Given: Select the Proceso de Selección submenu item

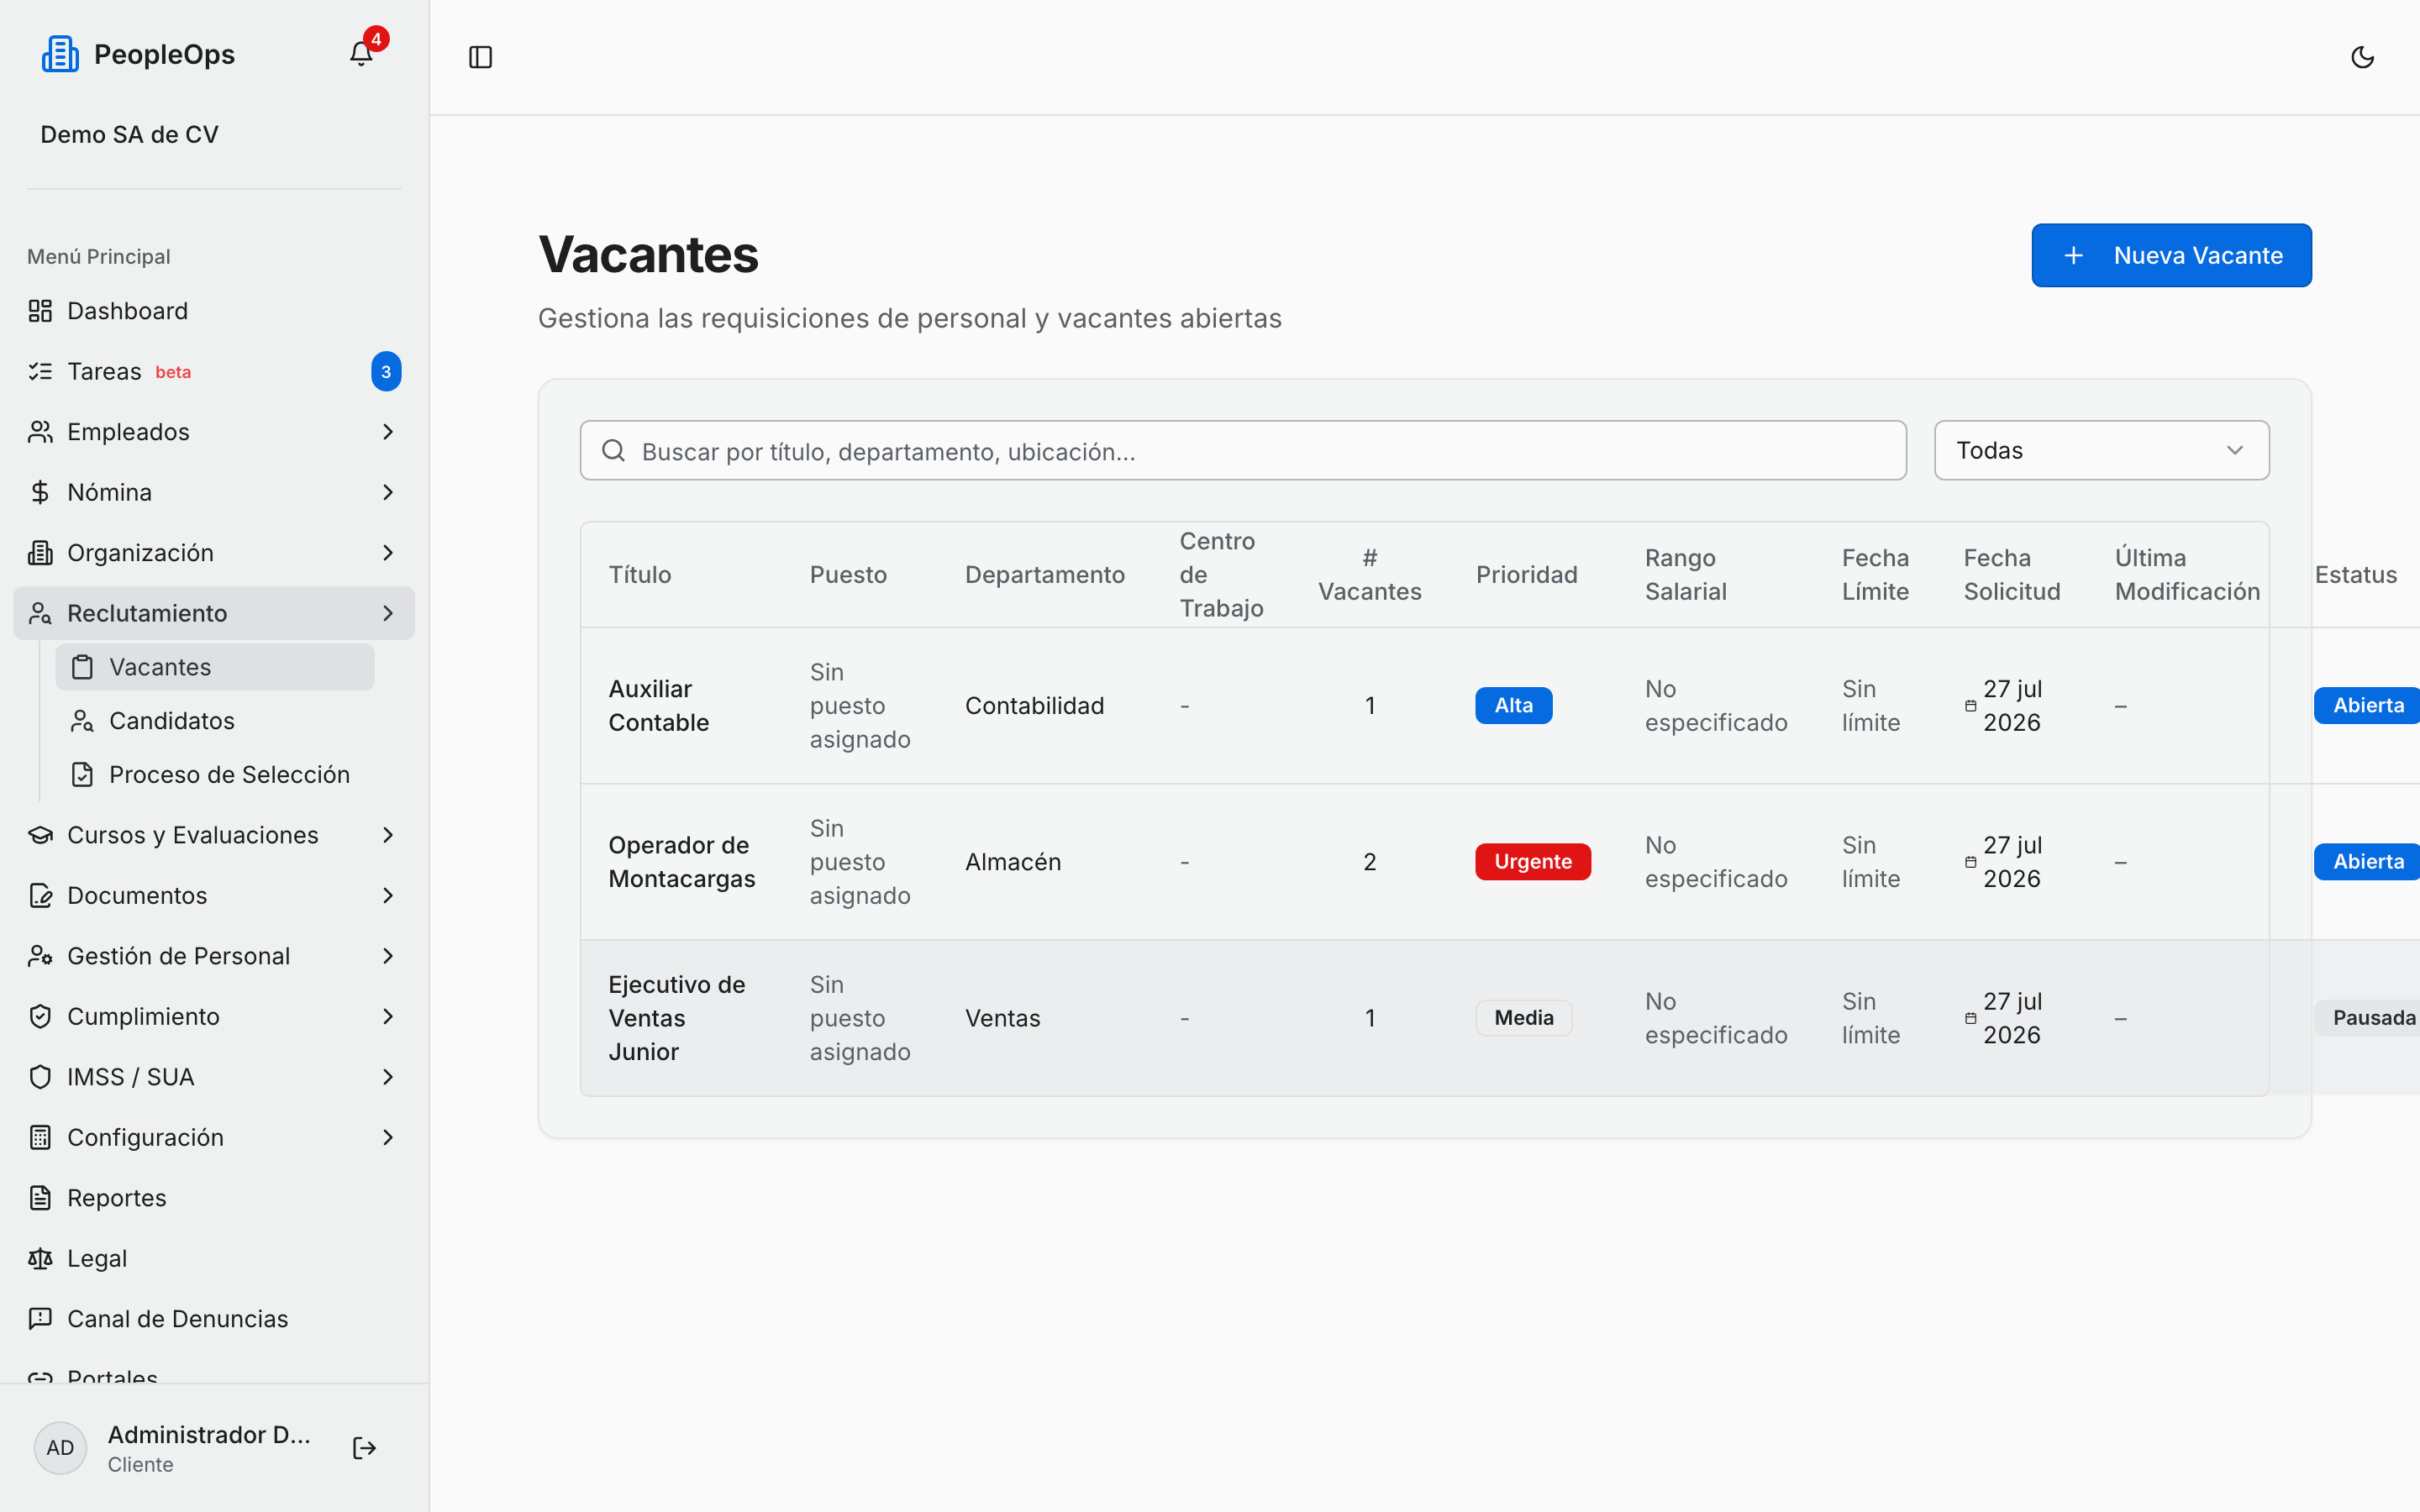Looking at the screenshot, I should 215,775.
